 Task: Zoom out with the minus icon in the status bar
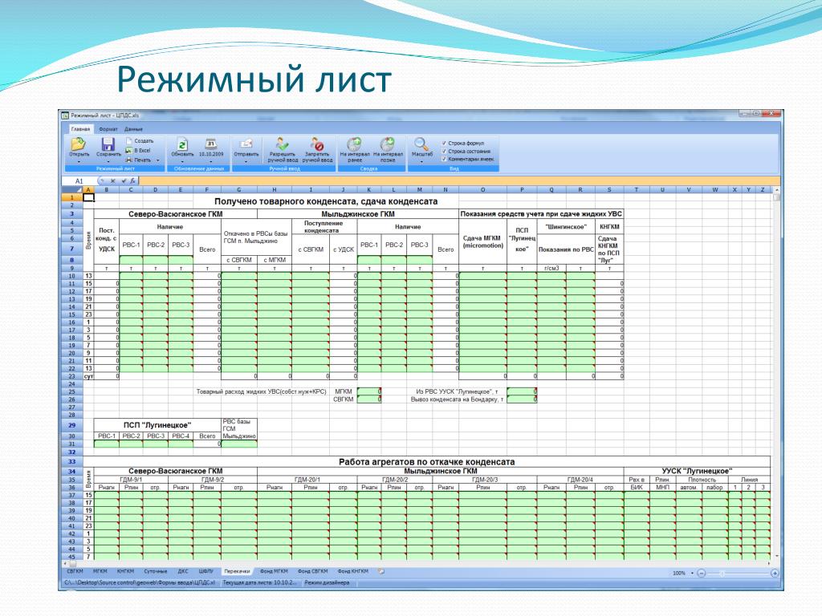point(702,573)
